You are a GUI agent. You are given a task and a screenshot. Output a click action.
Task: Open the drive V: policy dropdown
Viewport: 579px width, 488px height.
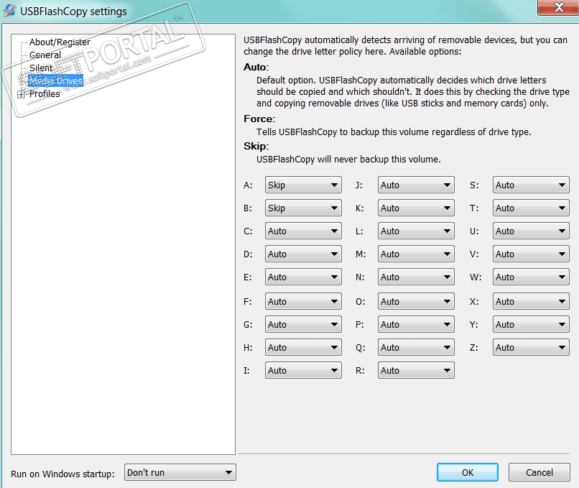point(531,254)
